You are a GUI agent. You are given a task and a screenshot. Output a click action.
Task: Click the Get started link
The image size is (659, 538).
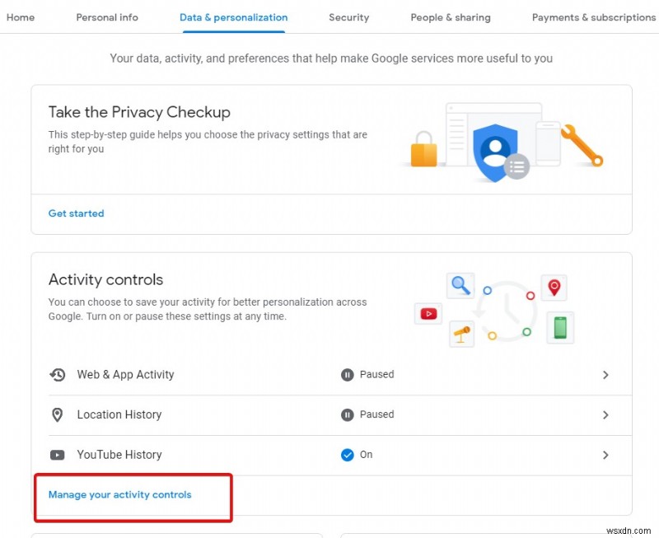click(76, 213)
